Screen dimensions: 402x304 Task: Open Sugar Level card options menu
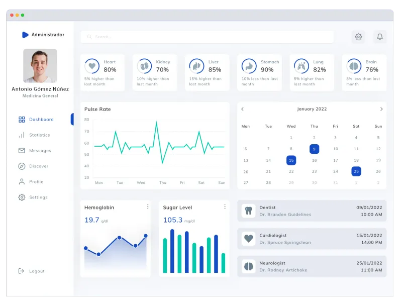coord(225,207)
